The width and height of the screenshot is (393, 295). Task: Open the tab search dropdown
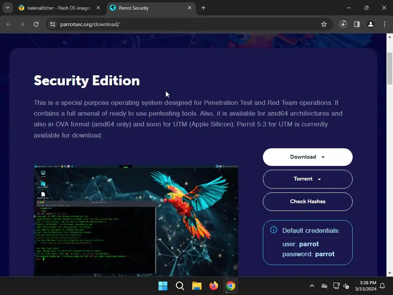(x=8, y=8)
